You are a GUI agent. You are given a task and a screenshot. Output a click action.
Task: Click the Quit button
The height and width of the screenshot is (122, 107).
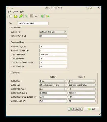click(x=91, y=109)
